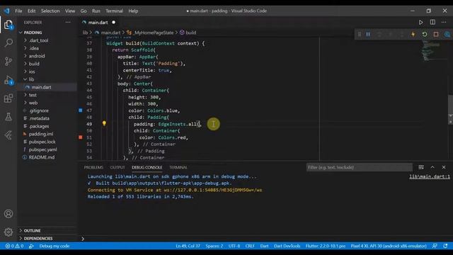
Task: Close the bottom panel
Action: click(444, 167)
